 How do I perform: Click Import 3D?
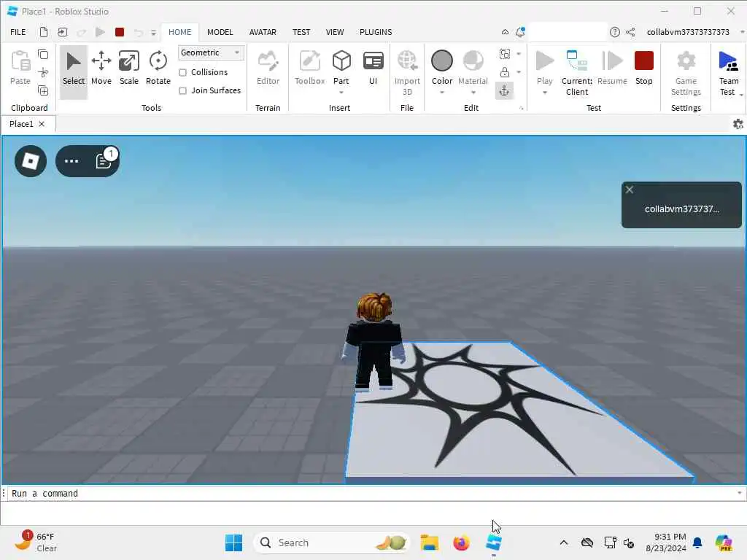point(407,74)
